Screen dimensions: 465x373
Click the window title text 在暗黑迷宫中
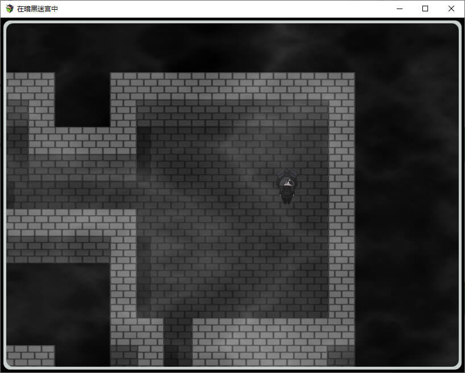(x=38, y=9)
